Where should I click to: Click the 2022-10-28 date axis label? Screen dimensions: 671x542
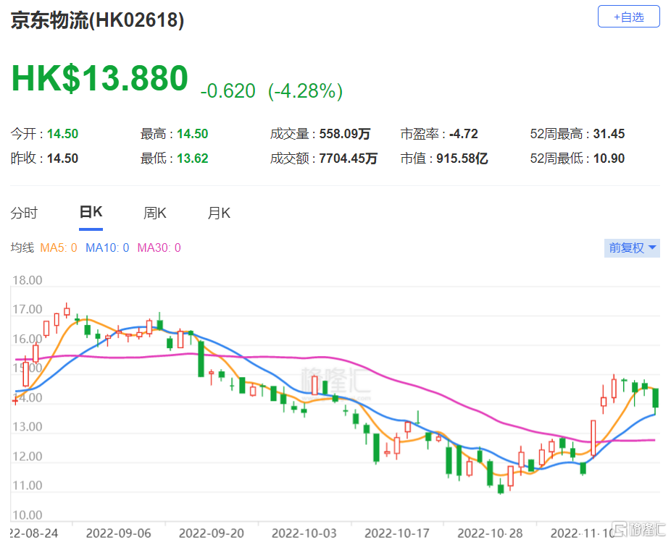coord(490,533)
